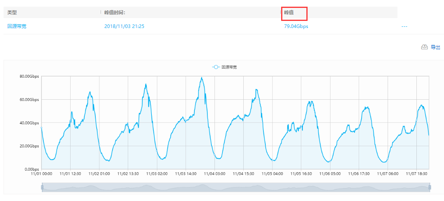
Task: Click the 80.00Gbps y-axis label
Action: pyautogui.click(x=29, y=76)
